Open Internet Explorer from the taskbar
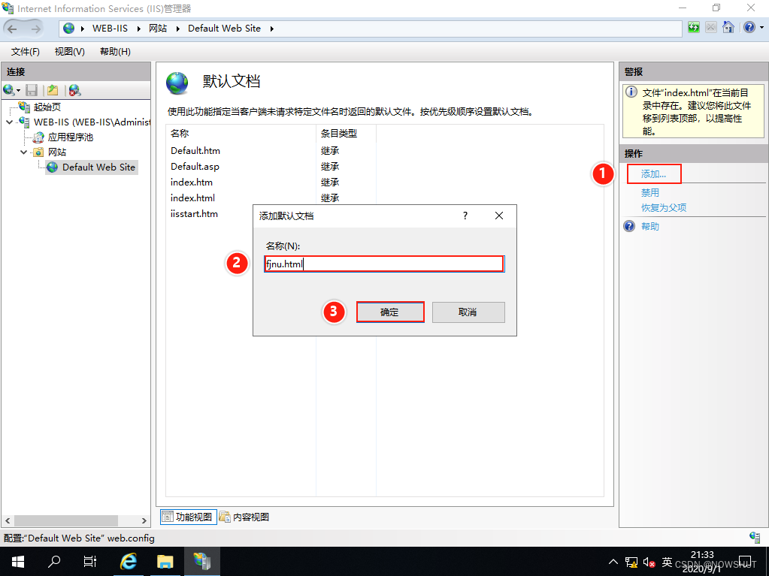This screenshot has height=576, width=769. (x=128, y=561)
